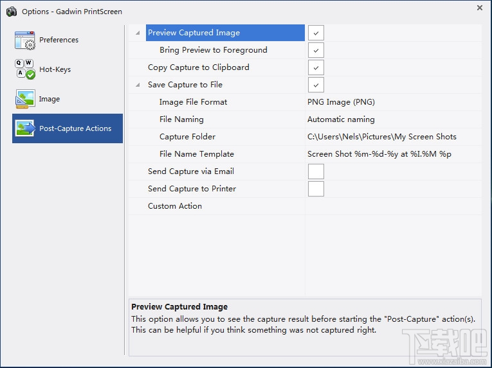Click the Preferences window icon in sidebar
492x368 pixels.
click(x=25, y=40)
